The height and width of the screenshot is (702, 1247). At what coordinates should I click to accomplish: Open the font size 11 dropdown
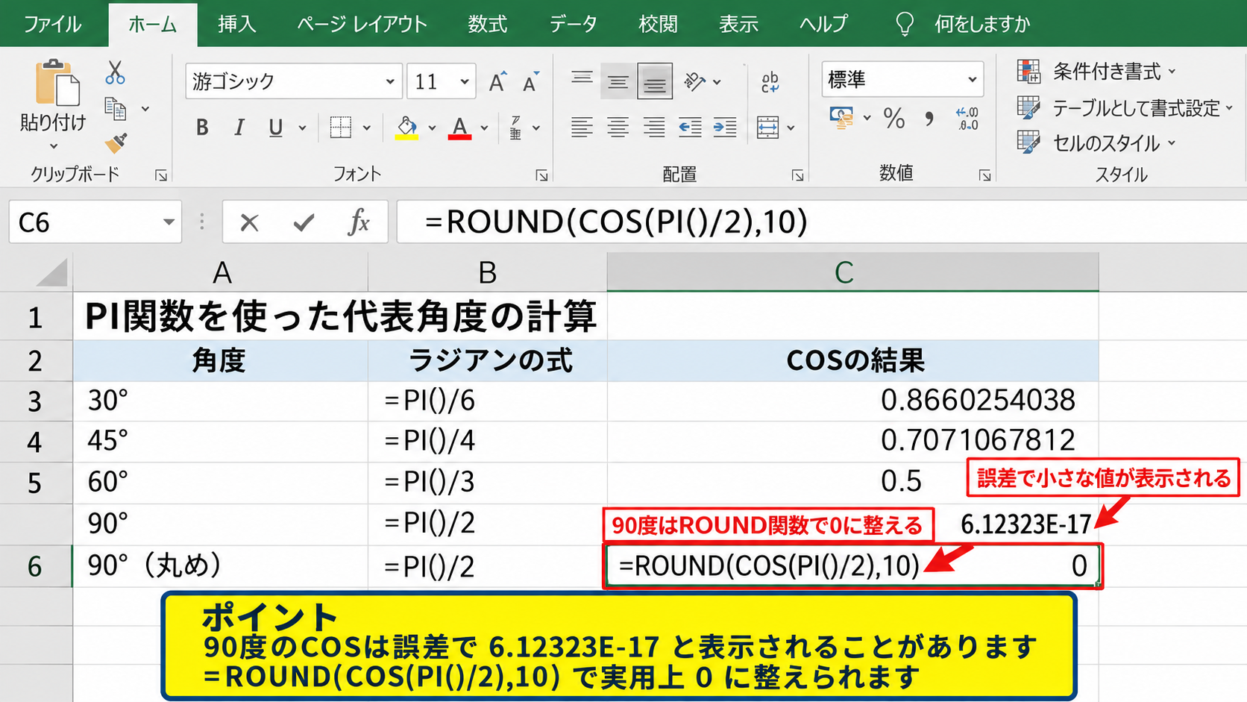(465, 81)
